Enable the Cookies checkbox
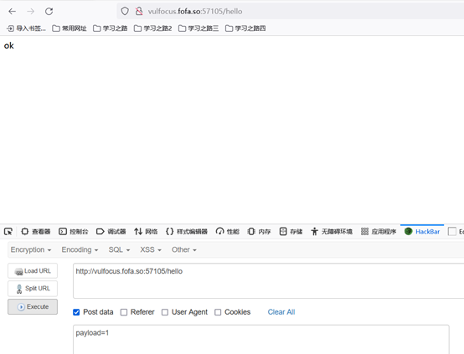 point(218,312)
